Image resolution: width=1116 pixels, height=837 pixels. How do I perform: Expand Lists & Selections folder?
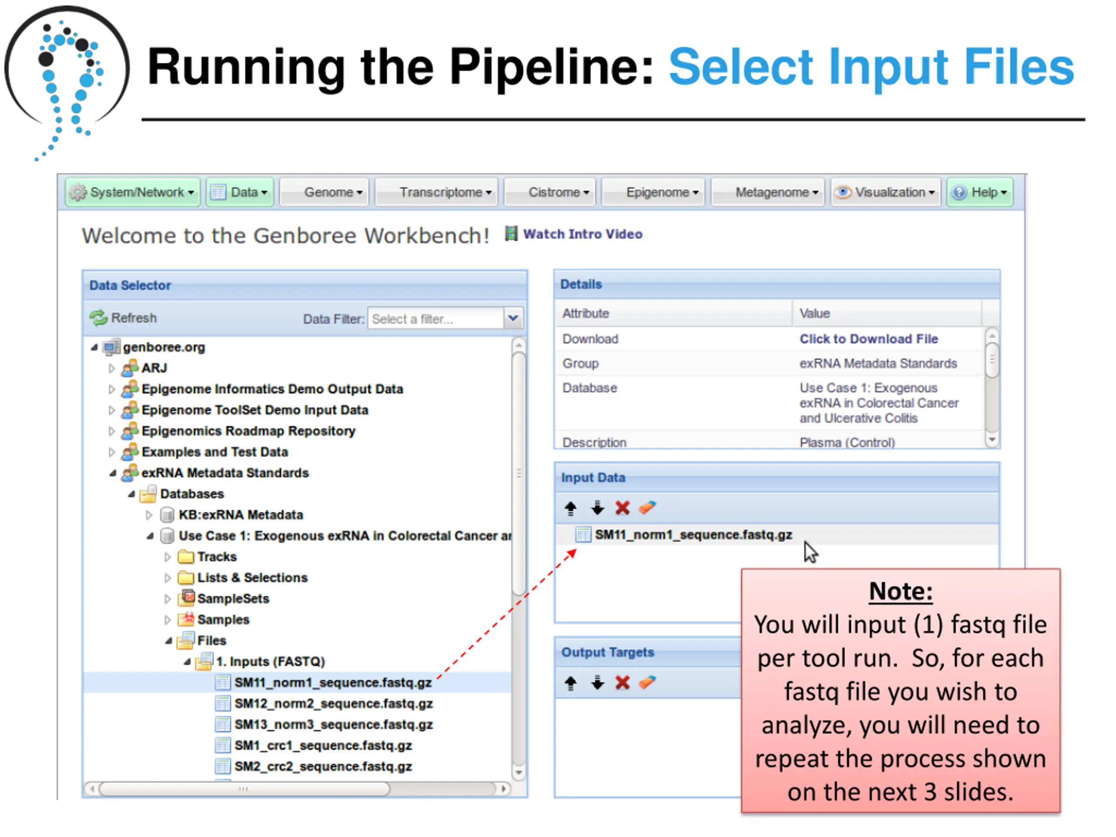point(167,578)
